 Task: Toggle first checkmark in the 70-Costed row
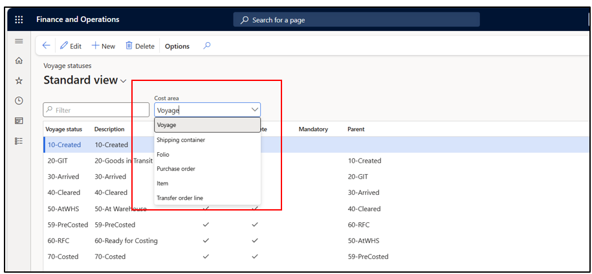206,257
